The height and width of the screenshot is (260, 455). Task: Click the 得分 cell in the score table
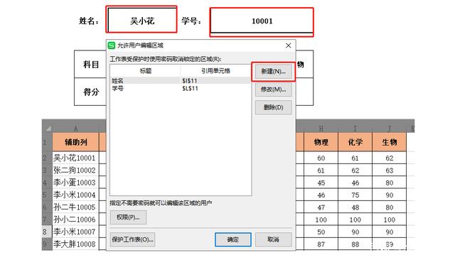[x=91, y=92]
